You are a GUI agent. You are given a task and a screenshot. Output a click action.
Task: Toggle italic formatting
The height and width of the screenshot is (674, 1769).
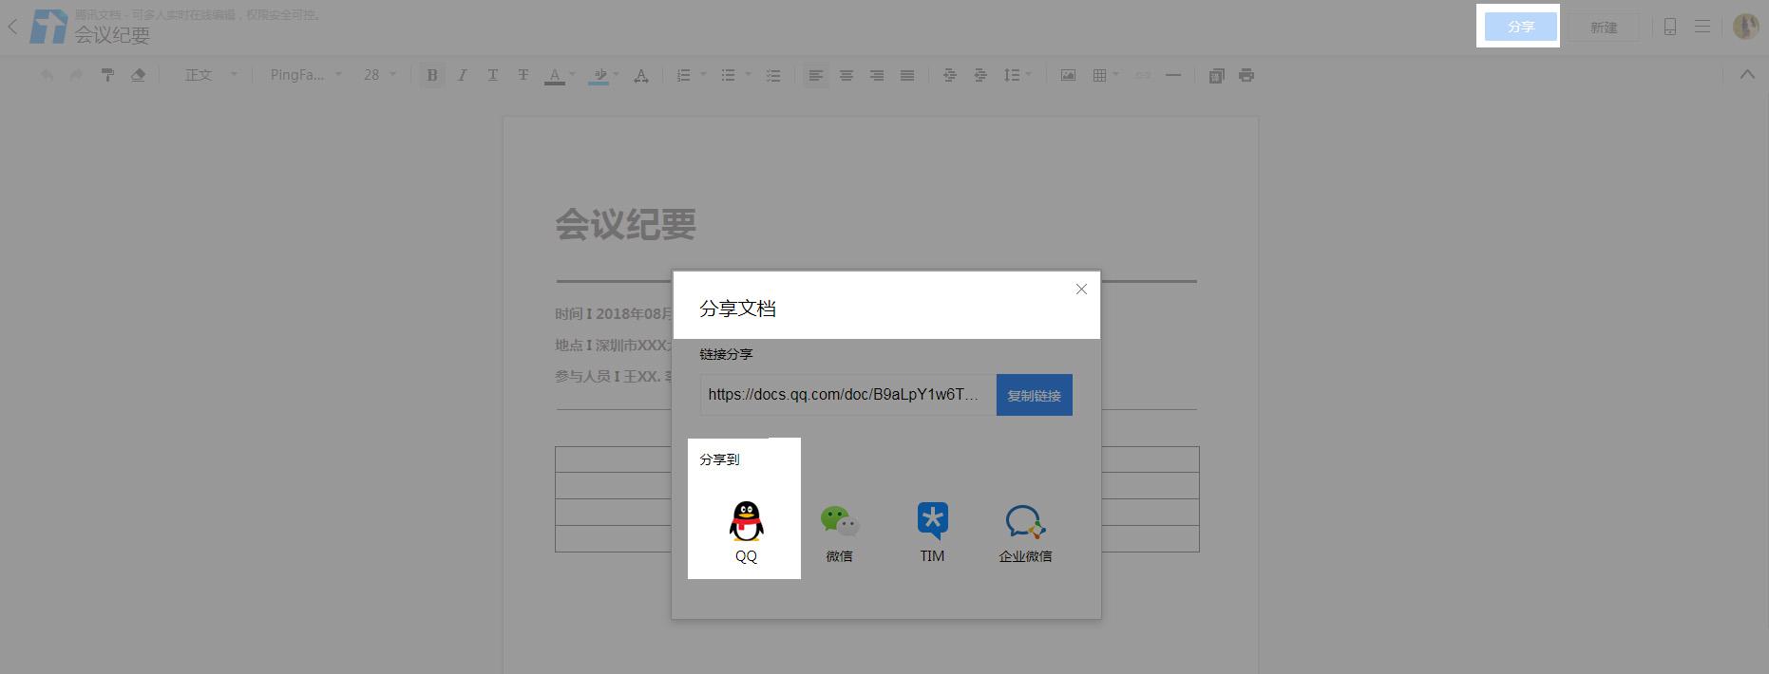463,75
